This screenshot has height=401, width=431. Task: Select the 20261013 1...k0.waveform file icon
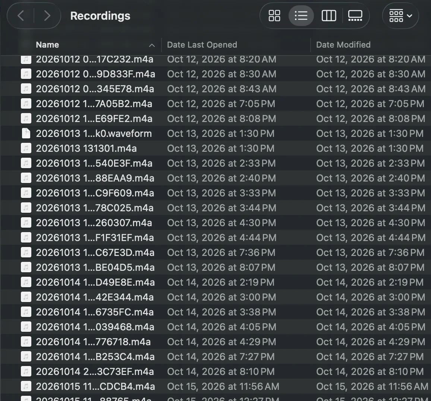26,134
